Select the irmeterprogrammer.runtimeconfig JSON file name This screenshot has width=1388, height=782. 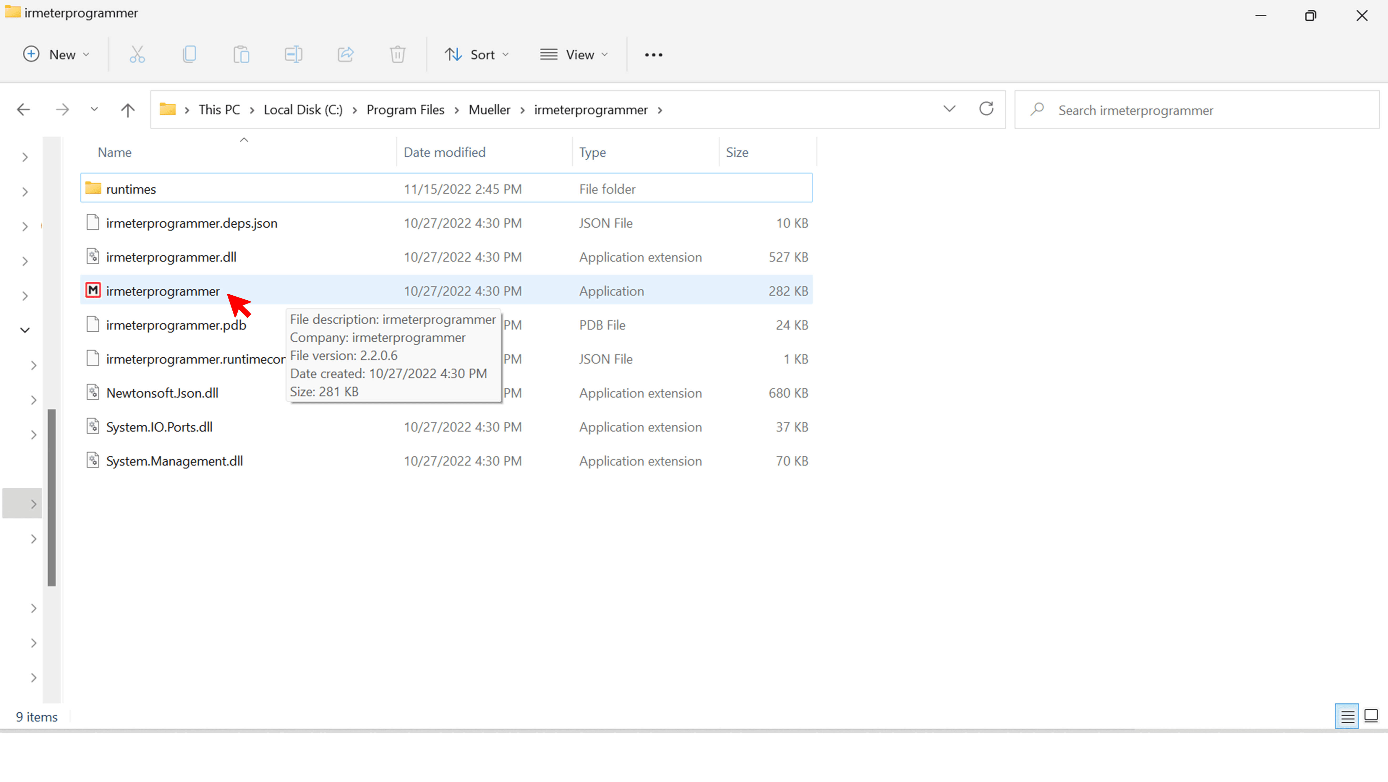196,359
